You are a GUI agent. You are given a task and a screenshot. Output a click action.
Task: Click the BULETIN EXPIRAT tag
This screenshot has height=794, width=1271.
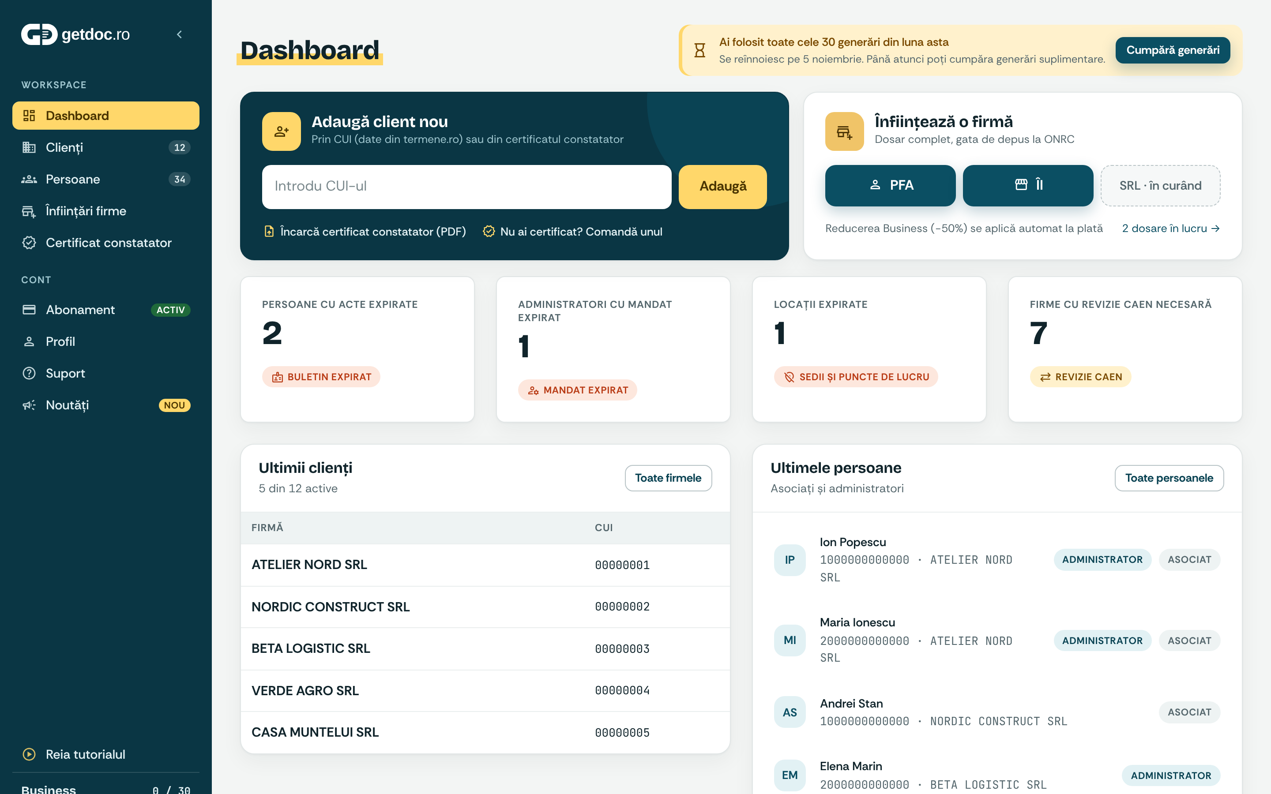[321, 377]
